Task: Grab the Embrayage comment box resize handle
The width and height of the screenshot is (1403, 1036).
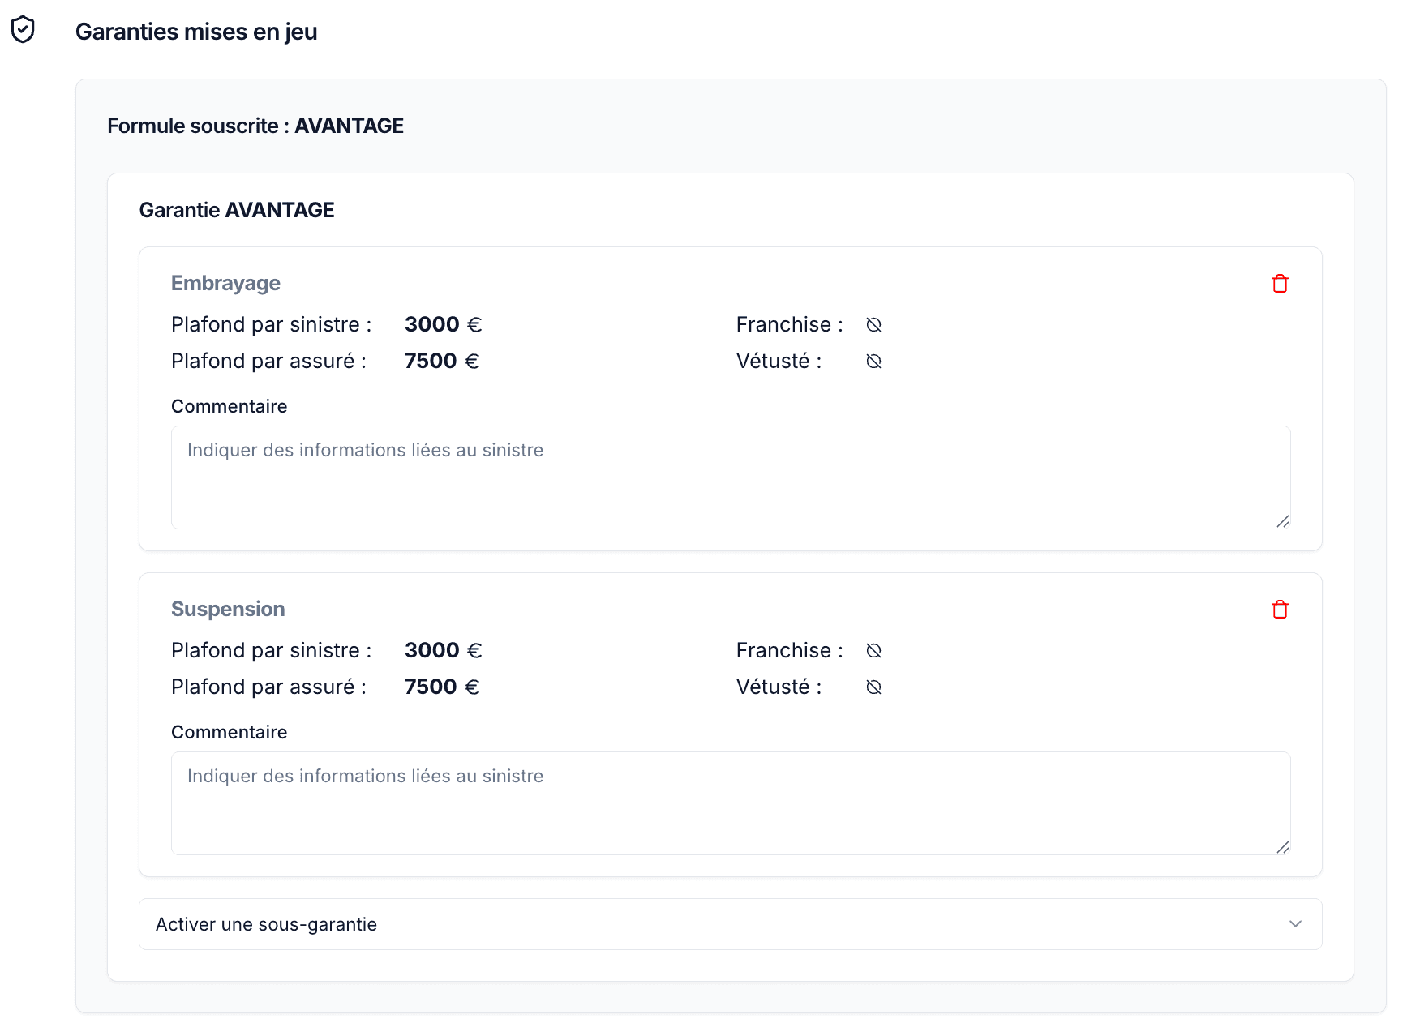Action: (x=1283, y=521)
